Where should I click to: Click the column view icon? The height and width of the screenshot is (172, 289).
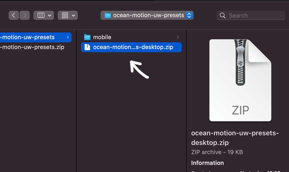[41, 16]
